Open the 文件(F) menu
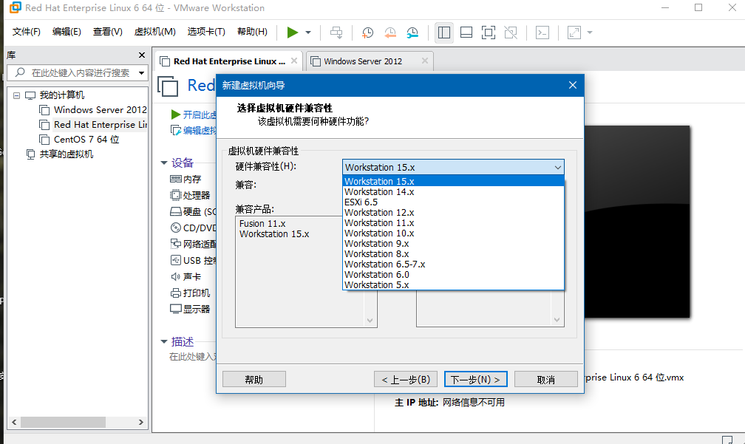 [26, 32]
